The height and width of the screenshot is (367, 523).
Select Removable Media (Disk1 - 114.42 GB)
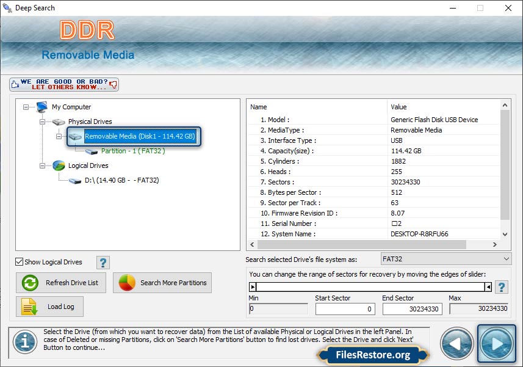tap(140, 136)
